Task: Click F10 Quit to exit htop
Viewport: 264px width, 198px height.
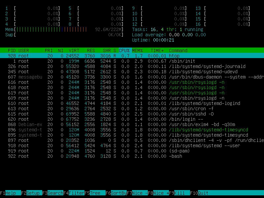Action: click(x=199, y=193)
